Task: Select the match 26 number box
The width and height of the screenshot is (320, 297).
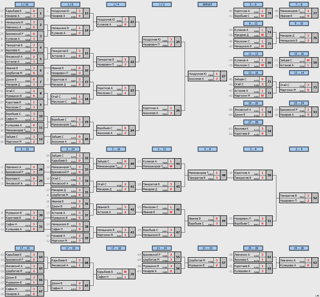Action: point(178,110)
